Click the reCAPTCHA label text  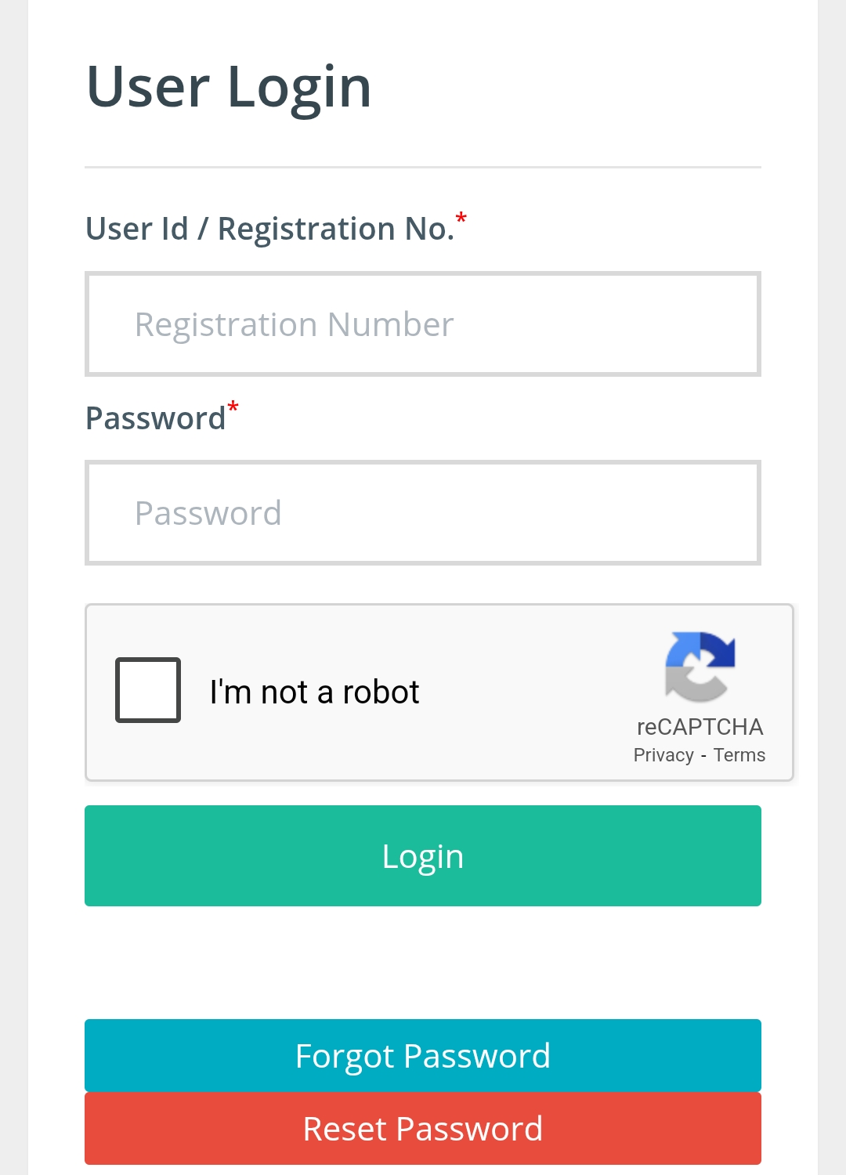pyautogui.click(x=700, y=727)
